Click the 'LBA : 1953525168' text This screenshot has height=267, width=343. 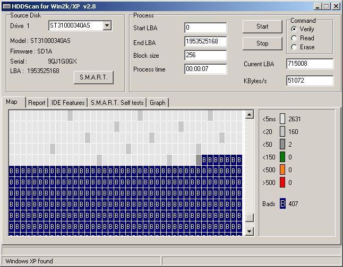tap(35, 71)
